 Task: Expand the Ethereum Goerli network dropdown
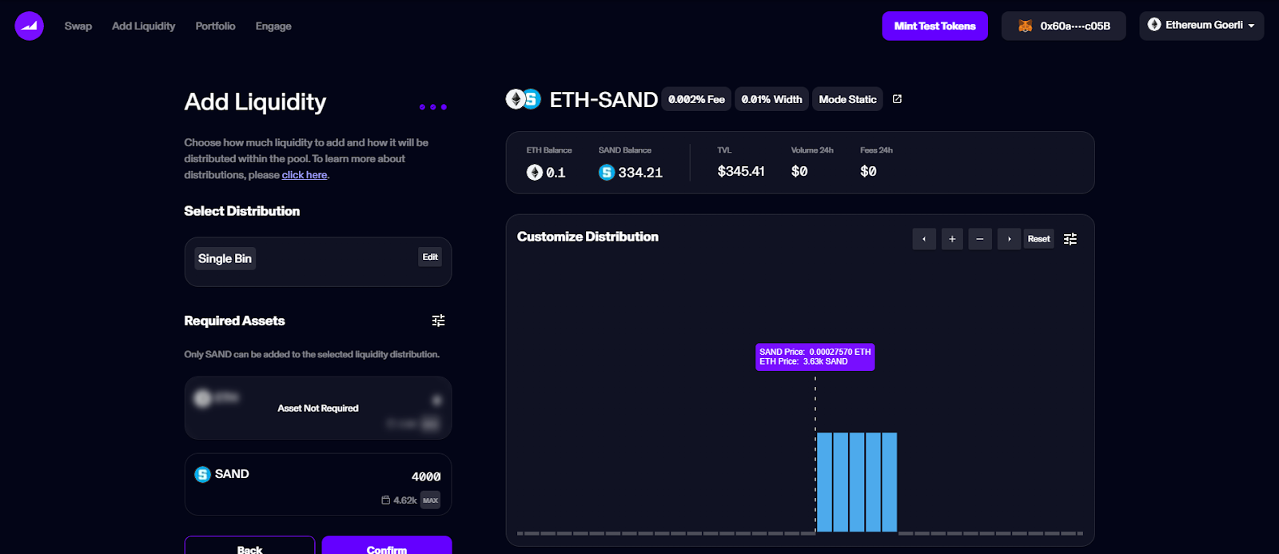click(1201, 26)
